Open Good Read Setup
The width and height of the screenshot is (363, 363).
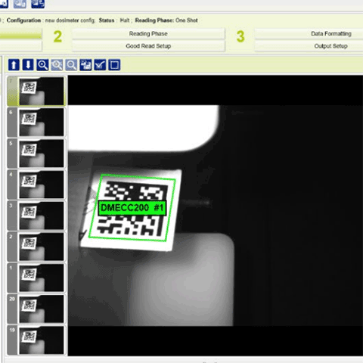(x=148, y=46)
